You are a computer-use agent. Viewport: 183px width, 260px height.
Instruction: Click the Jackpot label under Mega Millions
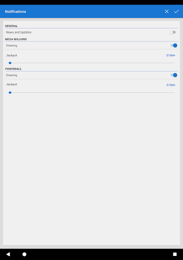[12, 55]
